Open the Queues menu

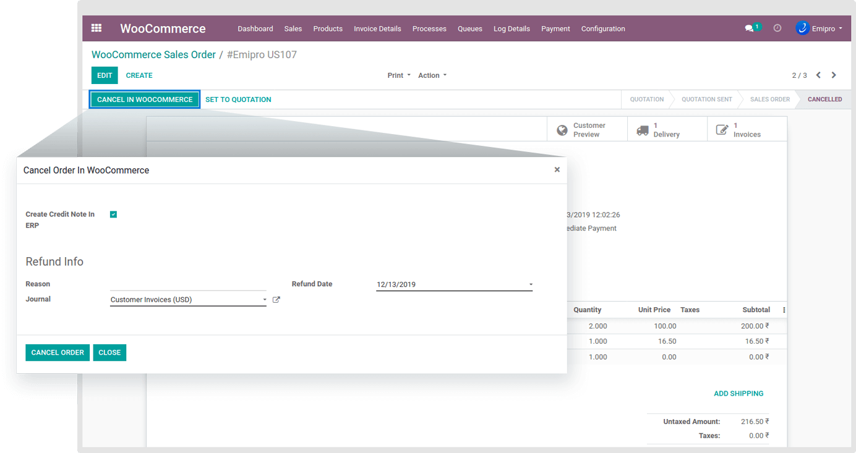tap(470, 28)
